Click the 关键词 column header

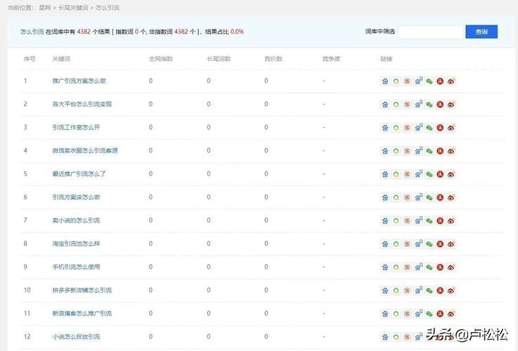pyautogui.click(x=61, y=59)
